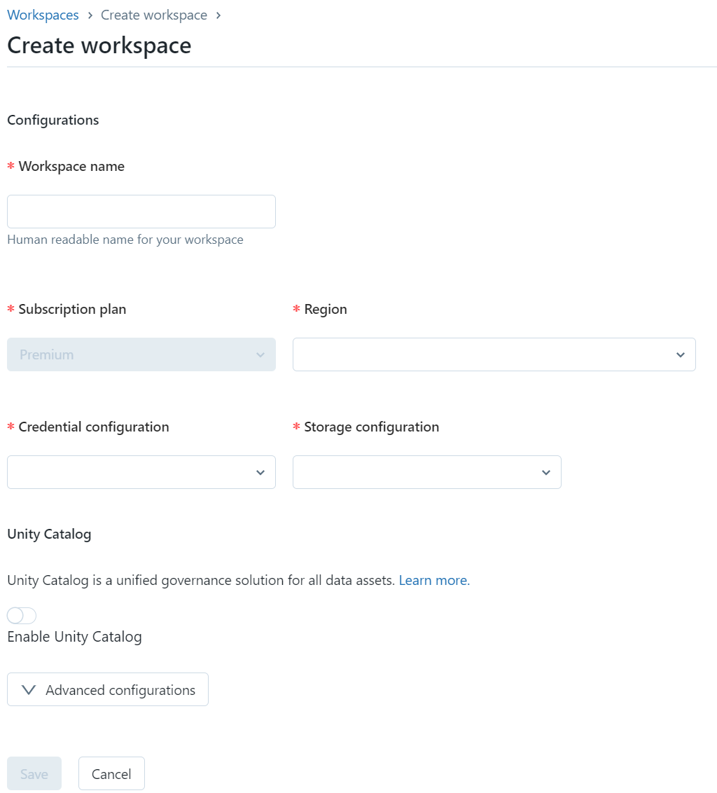Click the Save button
Image resolution: width=717 pixels, height=793 pixels.
click(x=34, y=773)
